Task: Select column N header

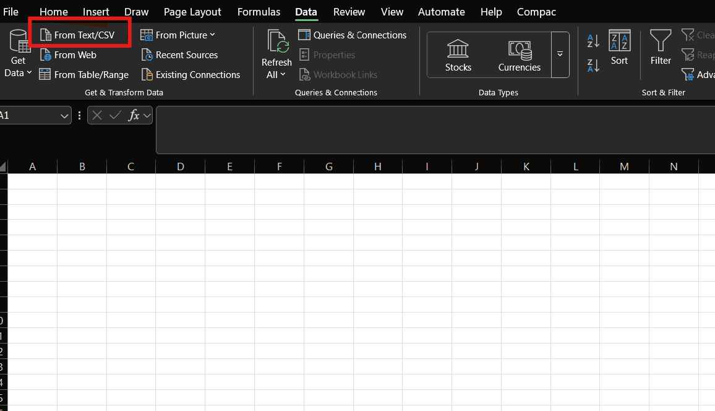Action: tap(674, 167)
